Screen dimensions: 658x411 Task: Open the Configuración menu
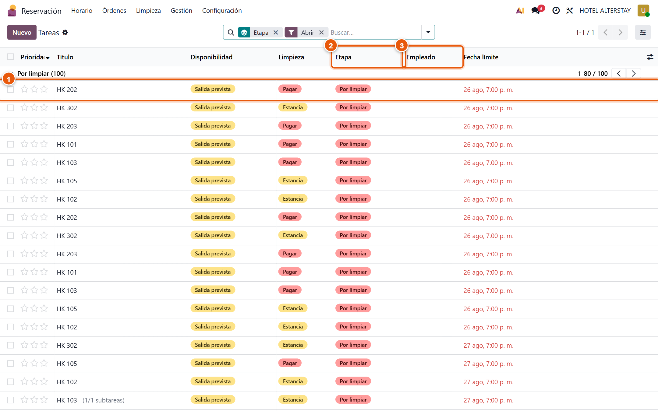point(222,11)
